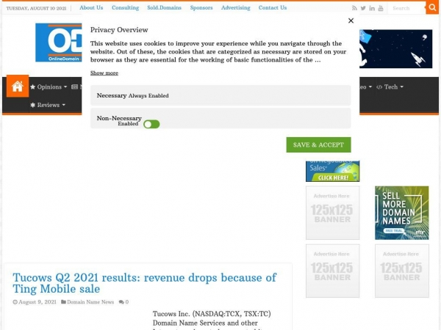This screenshot has height=330, width=441.
Task: Open the About Us page
Action: pyautogui.click(x=91, y=7)
